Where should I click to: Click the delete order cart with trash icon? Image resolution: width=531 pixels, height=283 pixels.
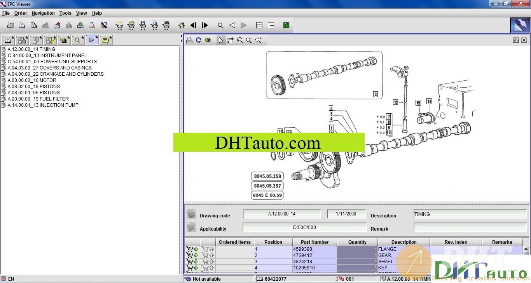(154, 25)
